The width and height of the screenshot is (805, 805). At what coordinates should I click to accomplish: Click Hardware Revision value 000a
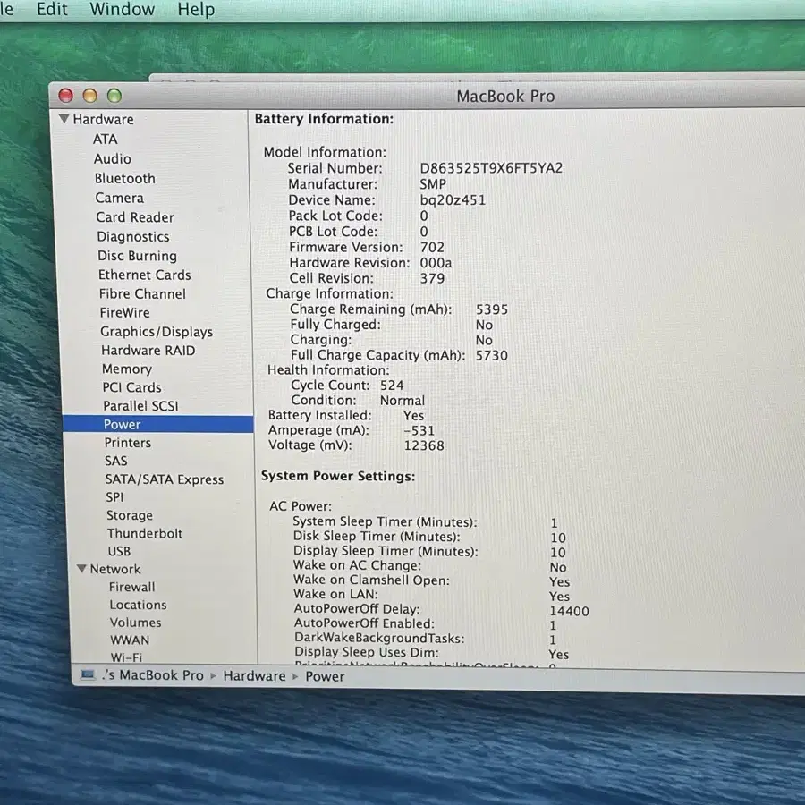tap(436, 263)
